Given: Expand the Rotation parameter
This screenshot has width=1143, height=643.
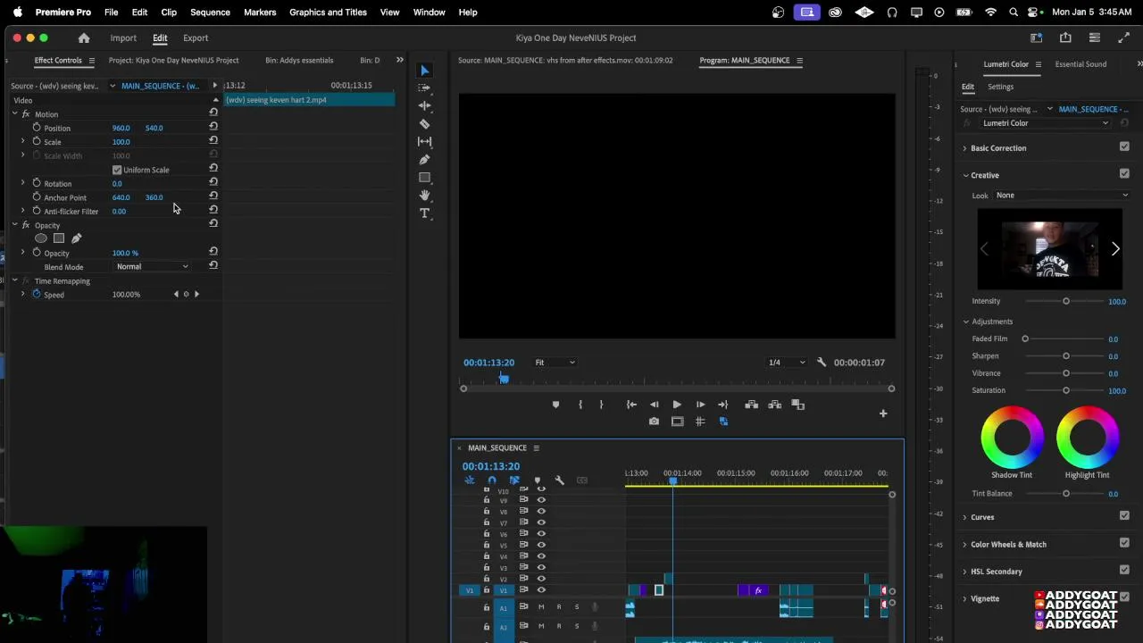Looking at the screenshot, I should 23,183.
